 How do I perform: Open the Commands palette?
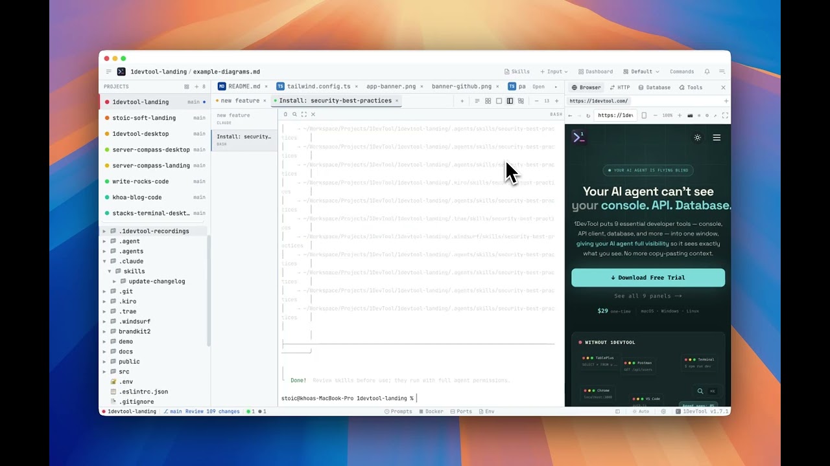point(682,72)
